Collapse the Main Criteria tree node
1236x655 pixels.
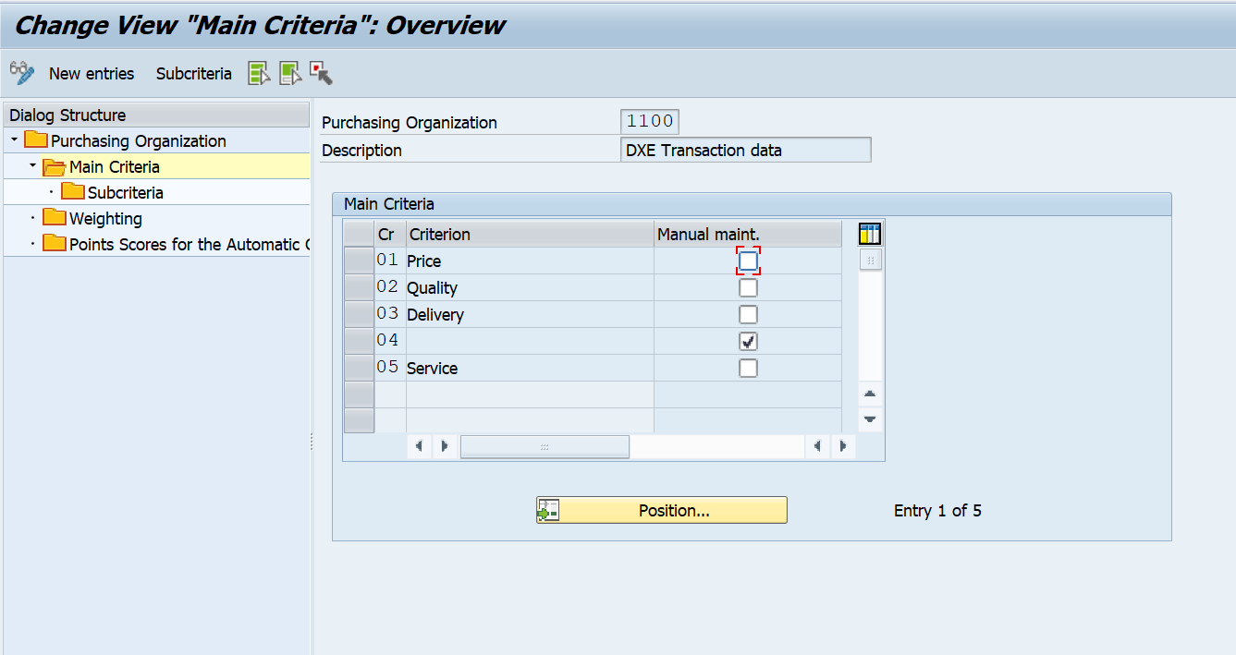[32, 166]
